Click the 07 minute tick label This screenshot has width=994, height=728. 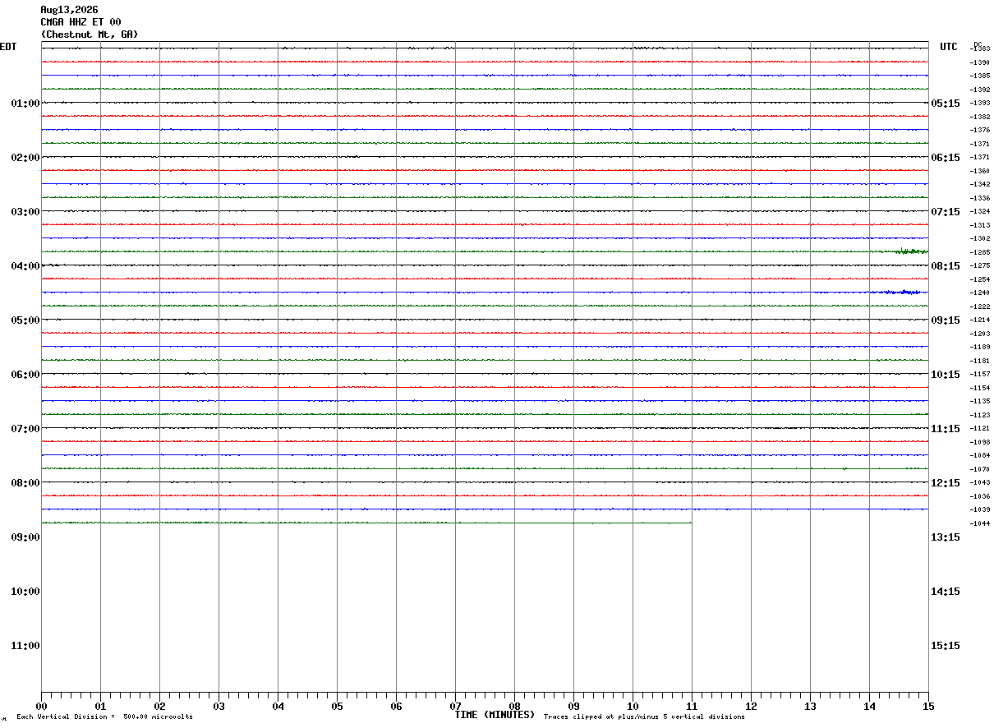pos(455,707)
